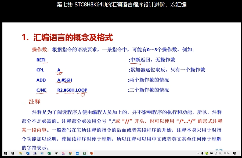Open the black book-shaped taskbar app
This screenshot has height=158, width=242.
(56, 153)
